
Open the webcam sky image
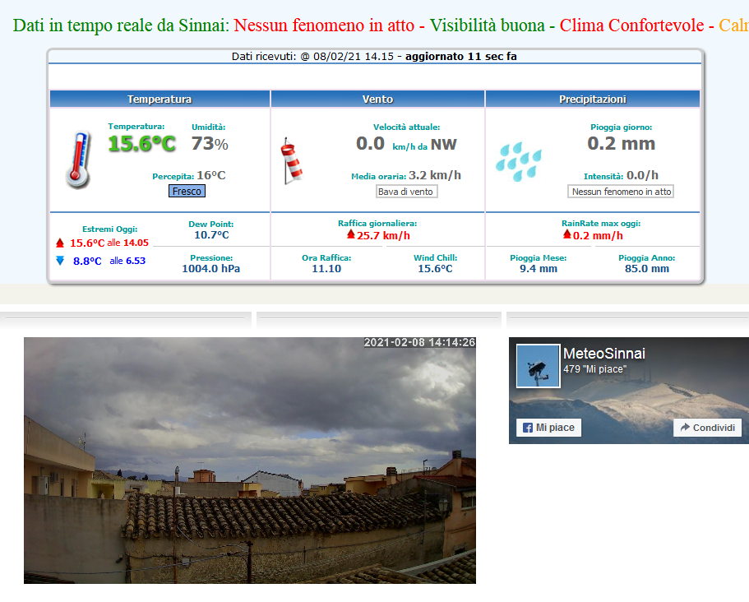[250, 460]
